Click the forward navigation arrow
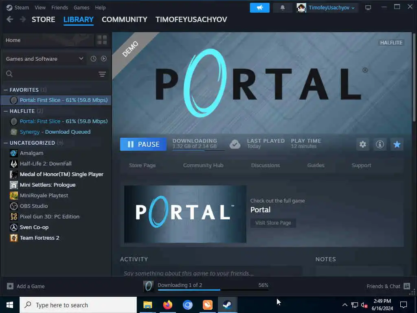 [23, 20]
